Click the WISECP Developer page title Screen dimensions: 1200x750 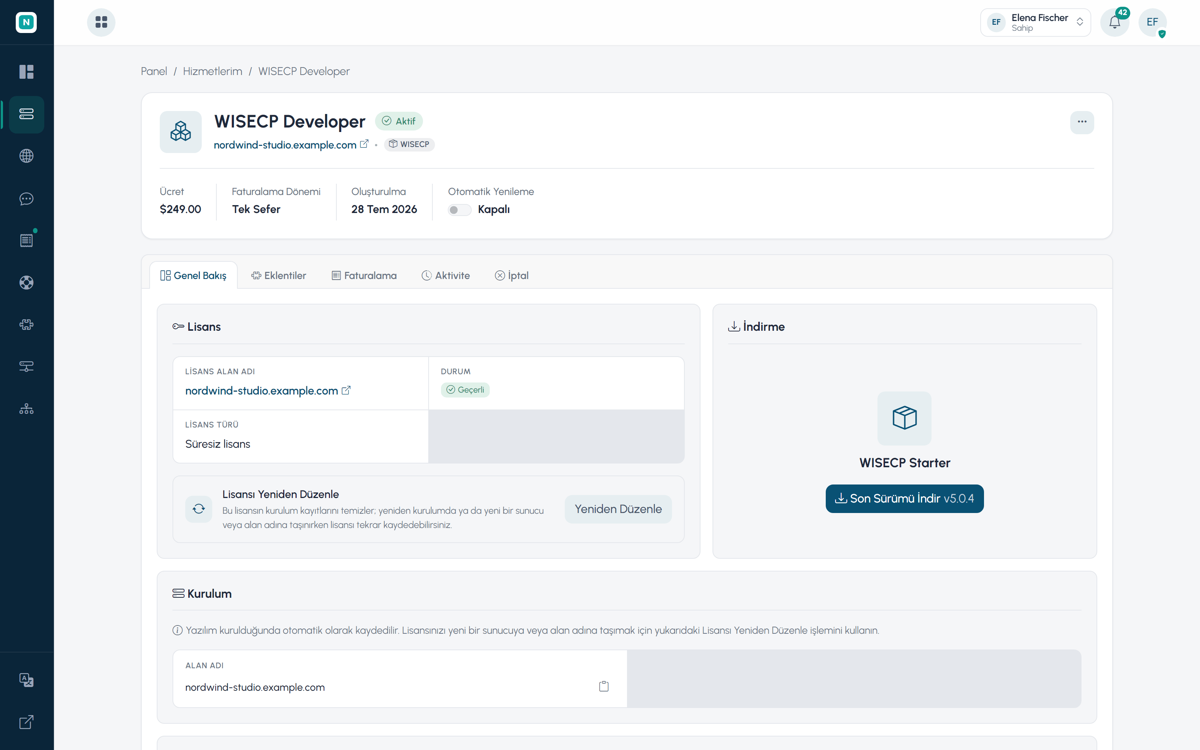click(x=289, y=121)
